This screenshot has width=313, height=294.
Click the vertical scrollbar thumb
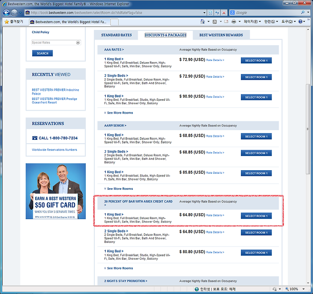point(308,129)
